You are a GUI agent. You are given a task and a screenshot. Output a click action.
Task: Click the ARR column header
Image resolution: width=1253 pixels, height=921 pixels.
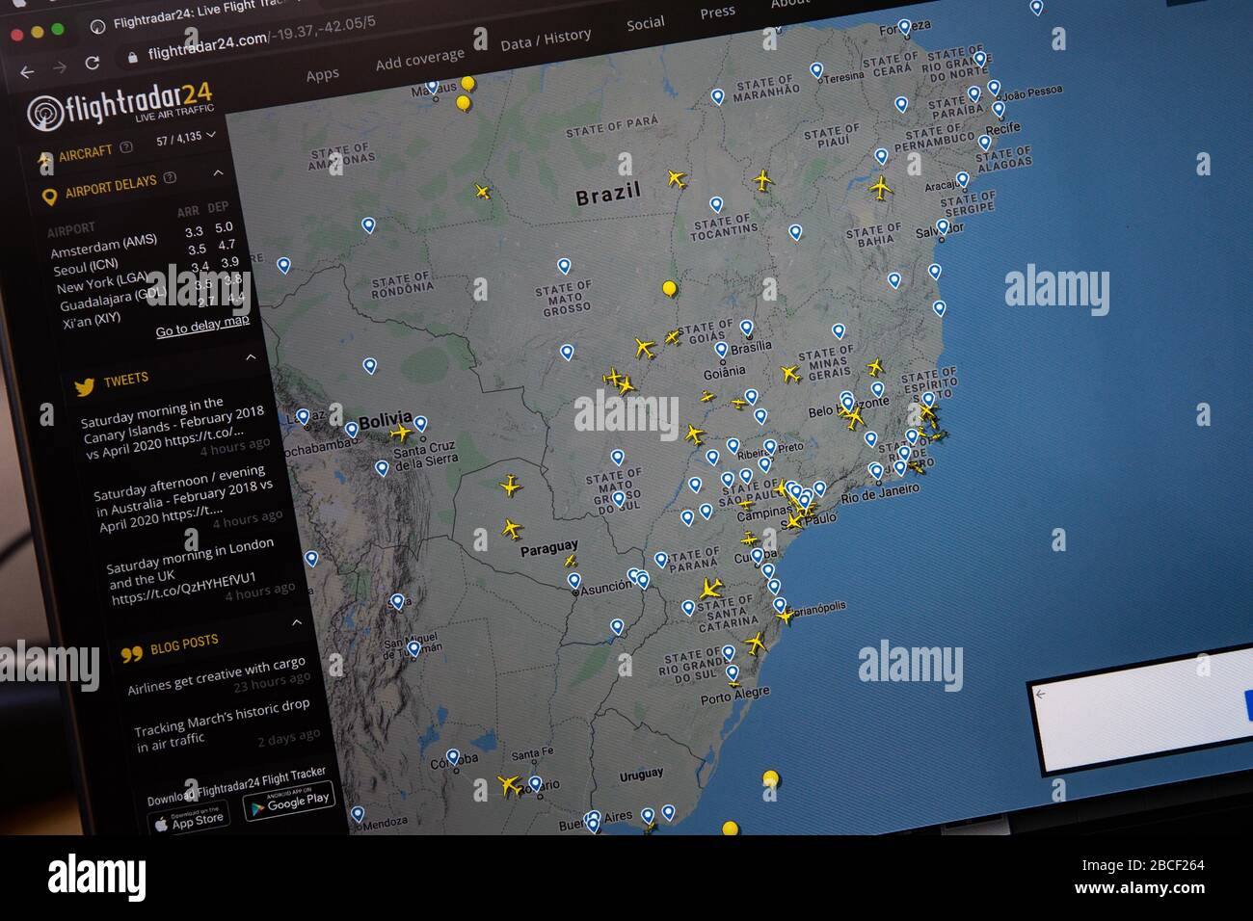click(x=188, y=211)
